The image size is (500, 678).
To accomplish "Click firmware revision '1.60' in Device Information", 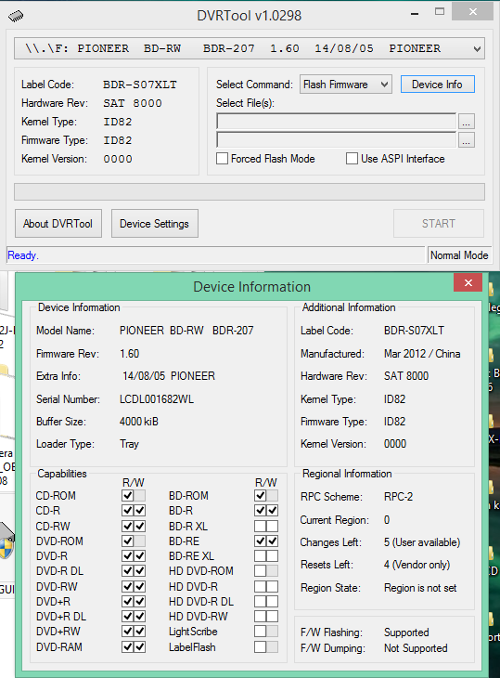I will [129, 354].
